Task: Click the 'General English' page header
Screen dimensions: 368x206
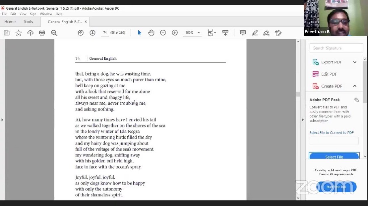Action: [x=103, y=58]
